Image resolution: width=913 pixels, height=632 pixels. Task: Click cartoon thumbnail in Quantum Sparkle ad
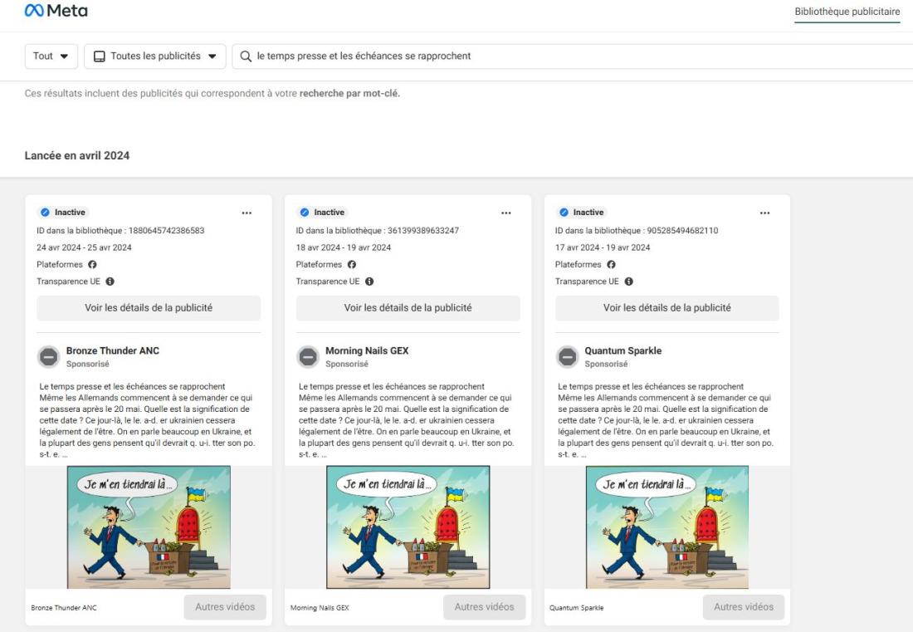666,527
